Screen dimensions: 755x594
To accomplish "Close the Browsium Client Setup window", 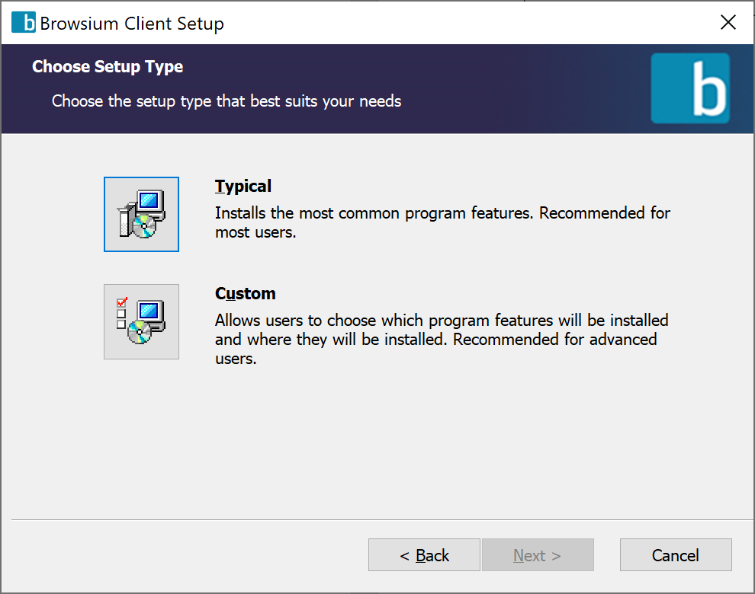I will tap(728, 23).
